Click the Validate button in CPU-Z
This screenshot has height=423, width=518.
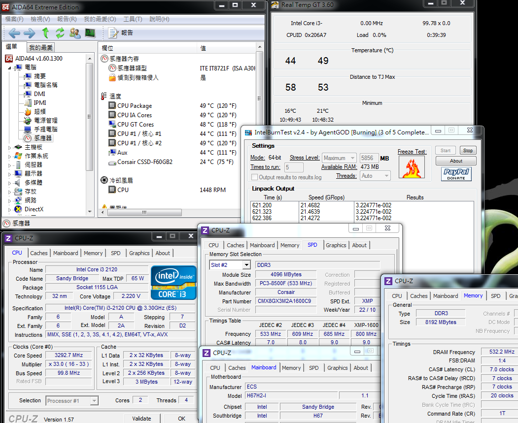pyautogui.click(x=141, y=418)
